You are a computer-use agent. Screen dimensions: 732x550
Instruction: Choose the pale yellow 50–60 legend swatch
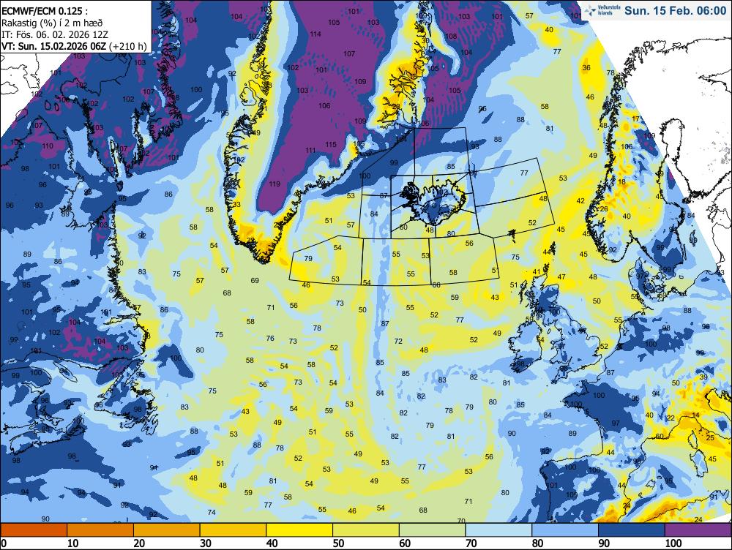(365, 530)
